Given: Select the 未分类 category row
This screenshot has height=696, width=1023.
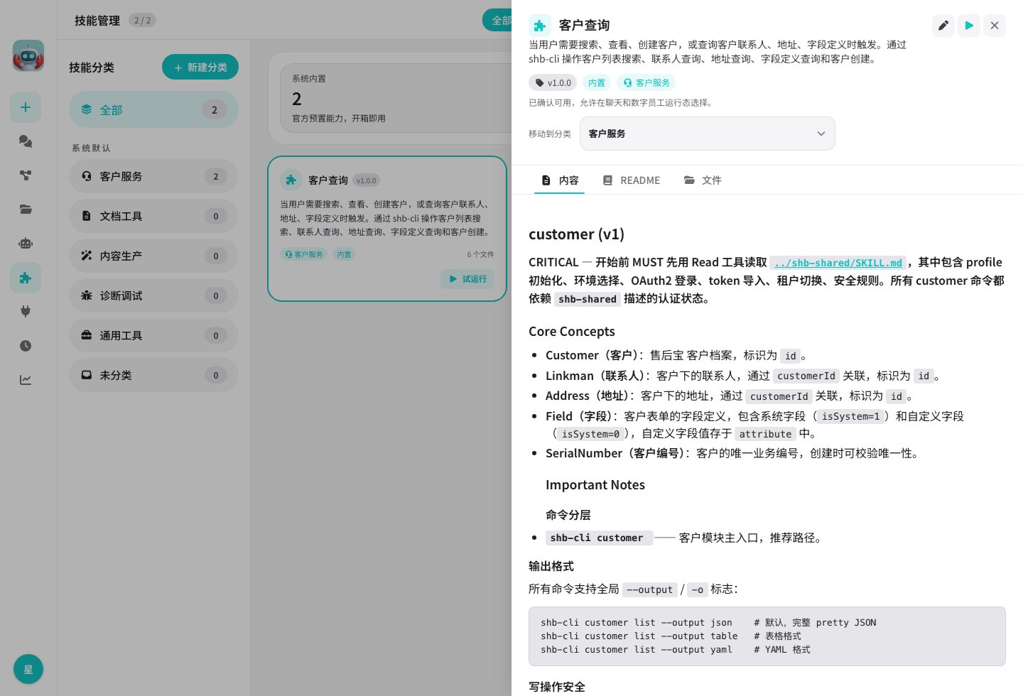Looking at the screenshot, I should (153, 375).
